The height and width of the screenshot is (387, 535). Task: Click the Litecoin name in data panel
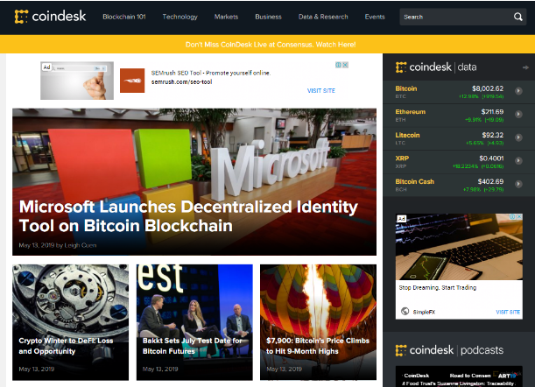[407, 135]
